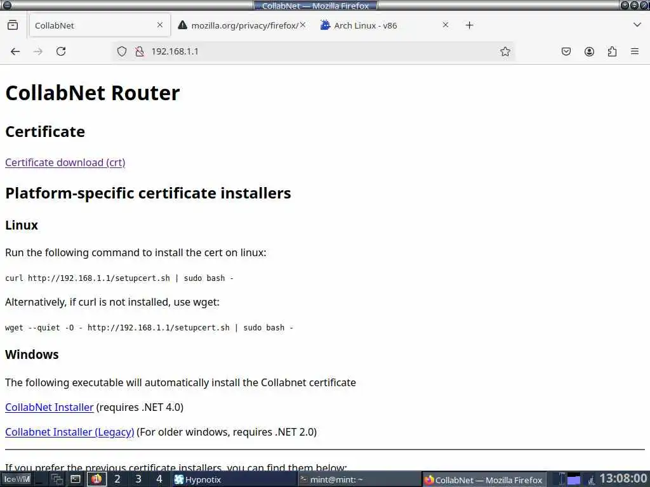Switch to workspace 3
The image size is (650, 487).
point(138,479)
